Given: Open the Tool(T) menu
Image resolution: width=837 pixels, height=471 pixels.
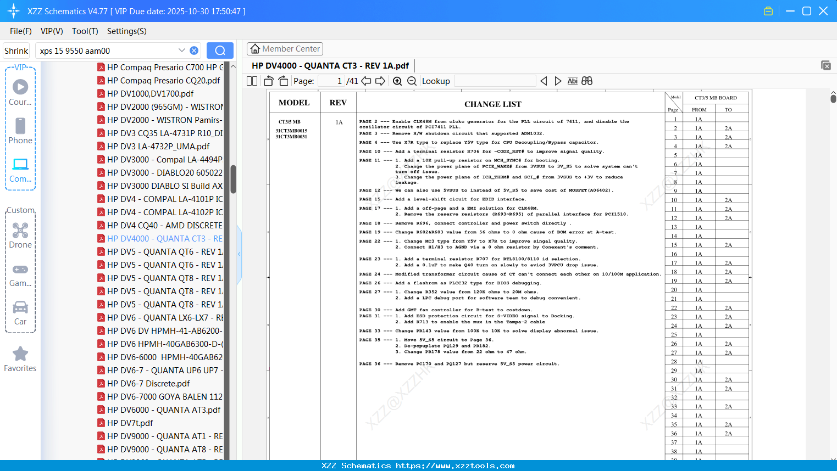Looking at the screenshot, I should (x=85, y=31).
